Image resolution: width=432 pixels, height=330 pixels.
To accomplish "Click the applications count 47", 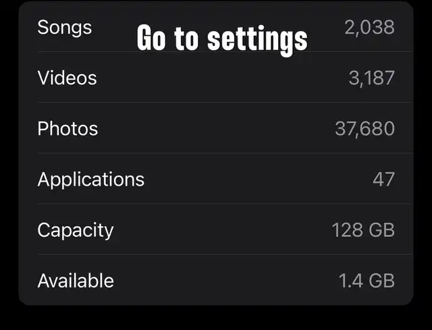I will click(384, 180).
